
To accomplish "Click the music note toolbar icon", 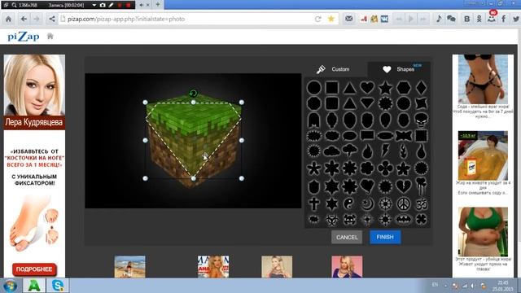I will coord(439,19).
